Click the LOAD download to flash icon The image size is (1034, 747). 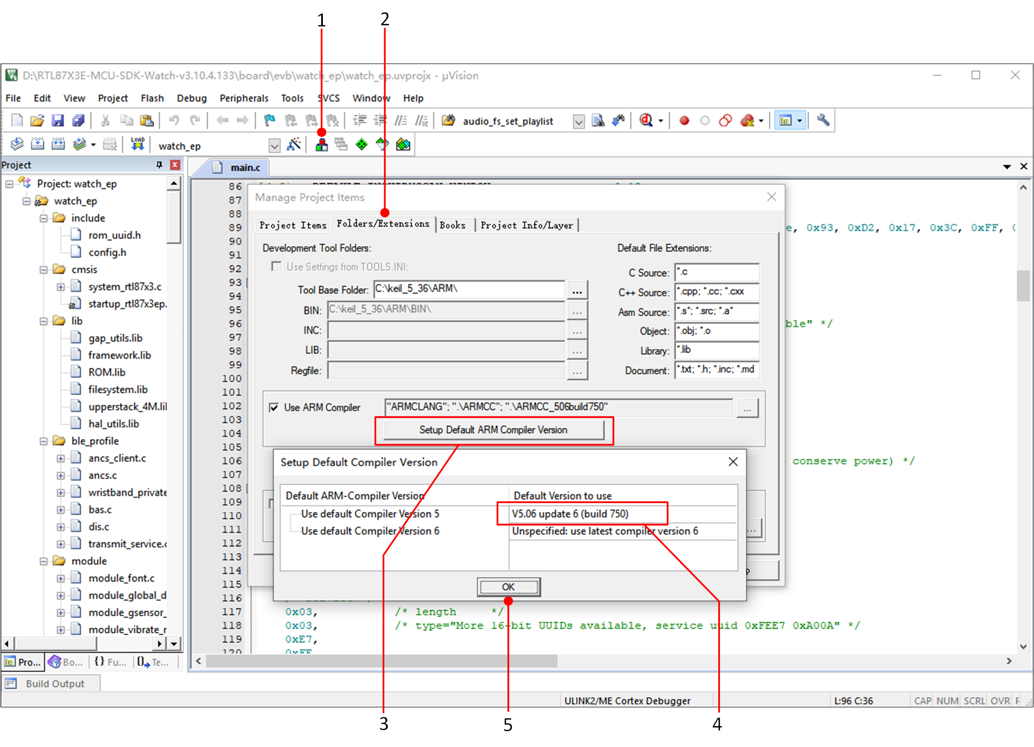tap(137, 144)
